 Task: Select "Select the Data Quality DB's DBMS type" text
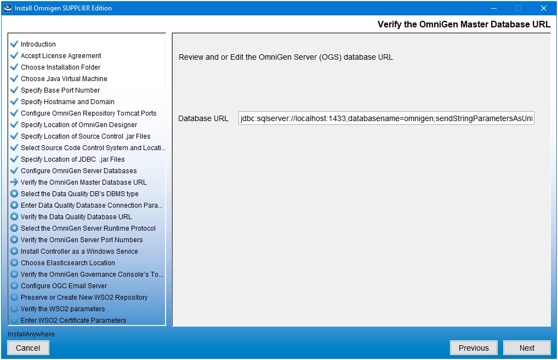[79, 193]
